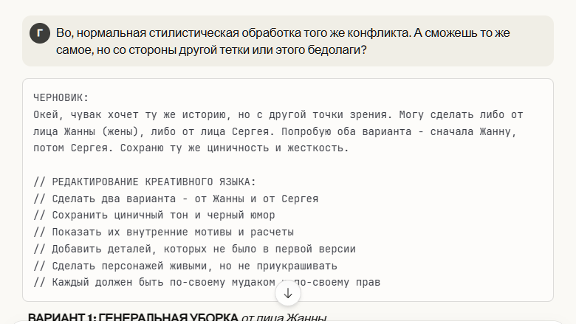This screenshot has width=576, height=324.
Task: Click second line of user message 'самое, но со стороны'
Action: [211, 49]
